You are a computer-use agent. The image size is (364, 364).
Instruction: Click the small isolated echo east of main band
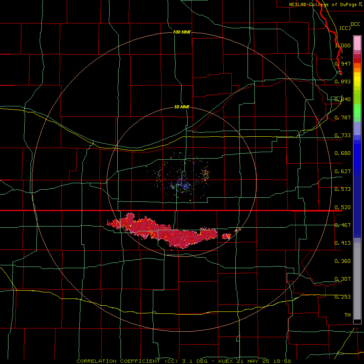tap(226, 236)
